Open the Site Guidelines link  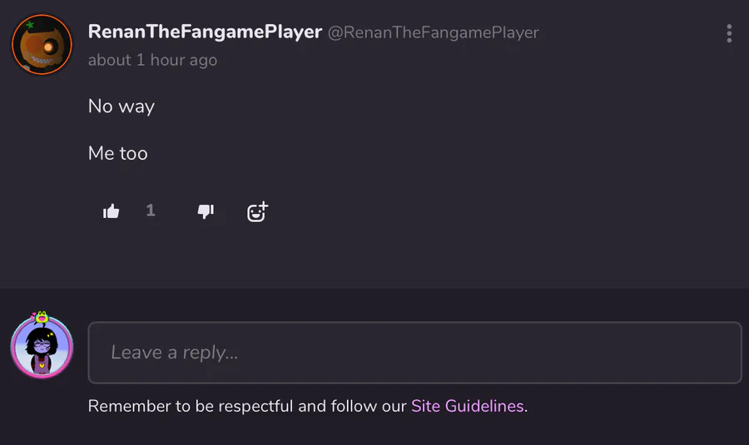pyautogui.click(x=468, y=406)
